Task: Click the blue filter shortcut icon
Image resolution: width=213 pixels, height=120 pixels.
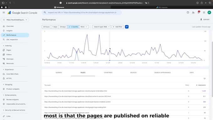Action: [x=127, y=27]
